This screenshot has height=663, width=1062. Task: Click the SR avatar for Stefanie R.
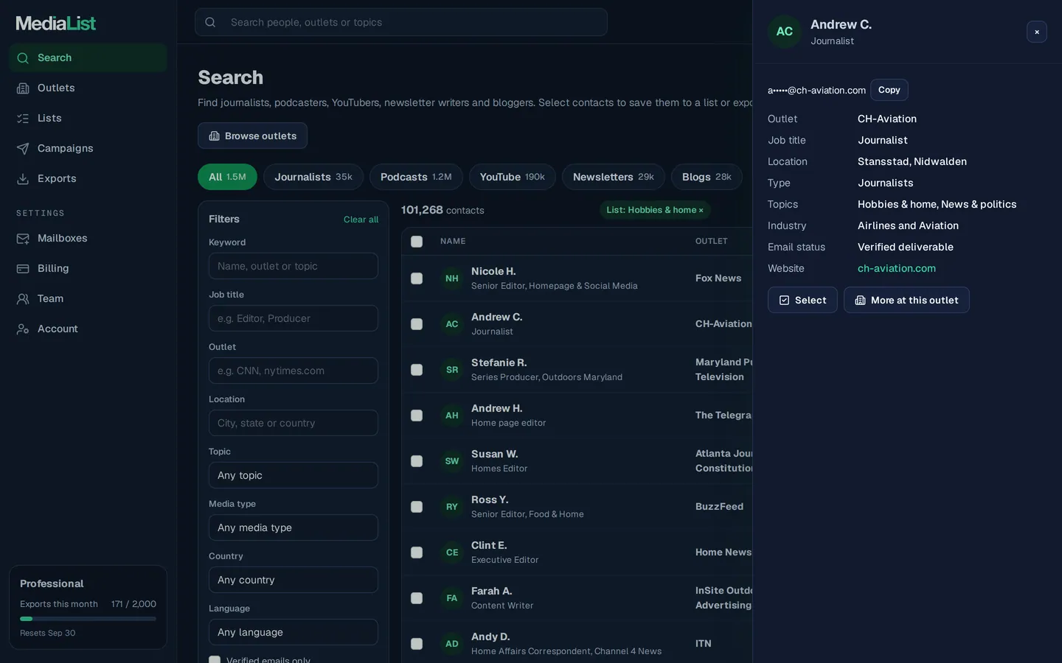(452, 370)
